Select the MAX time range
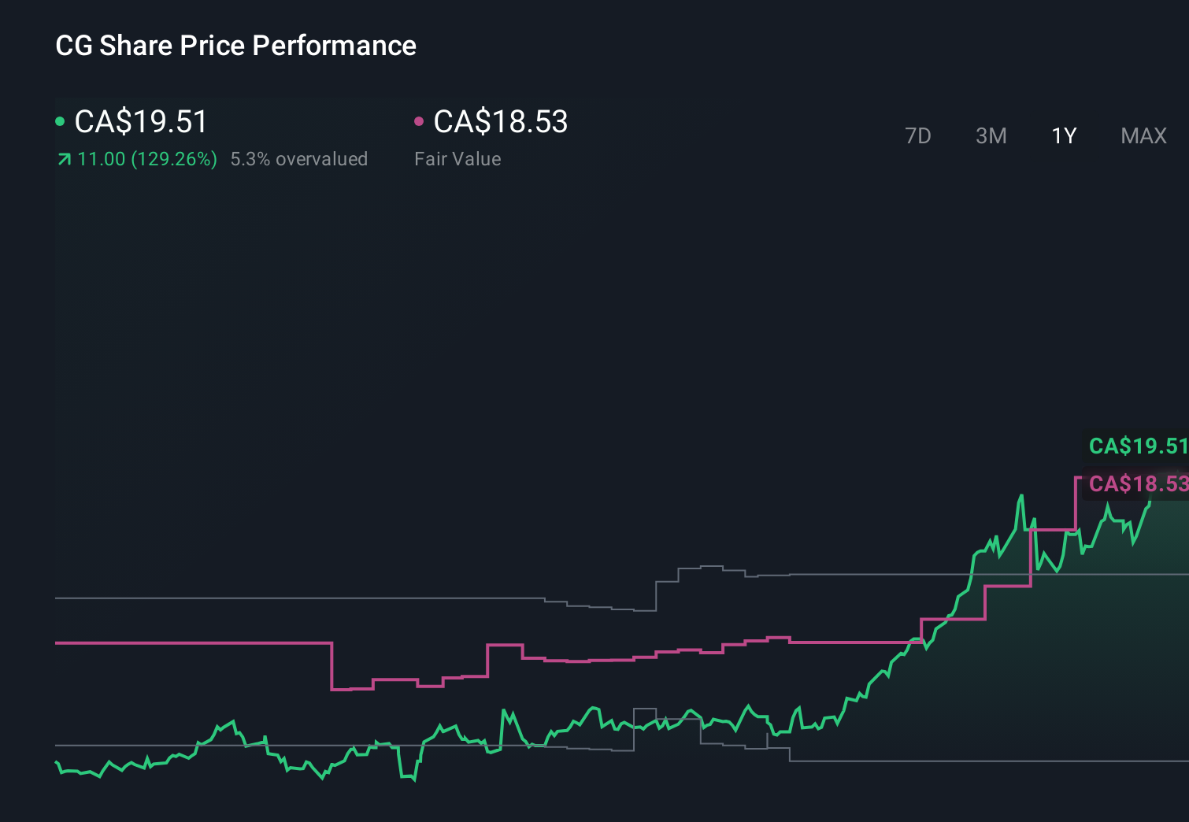The height and width of the screenshot is (822, 1189). (x=1143, y=135)
